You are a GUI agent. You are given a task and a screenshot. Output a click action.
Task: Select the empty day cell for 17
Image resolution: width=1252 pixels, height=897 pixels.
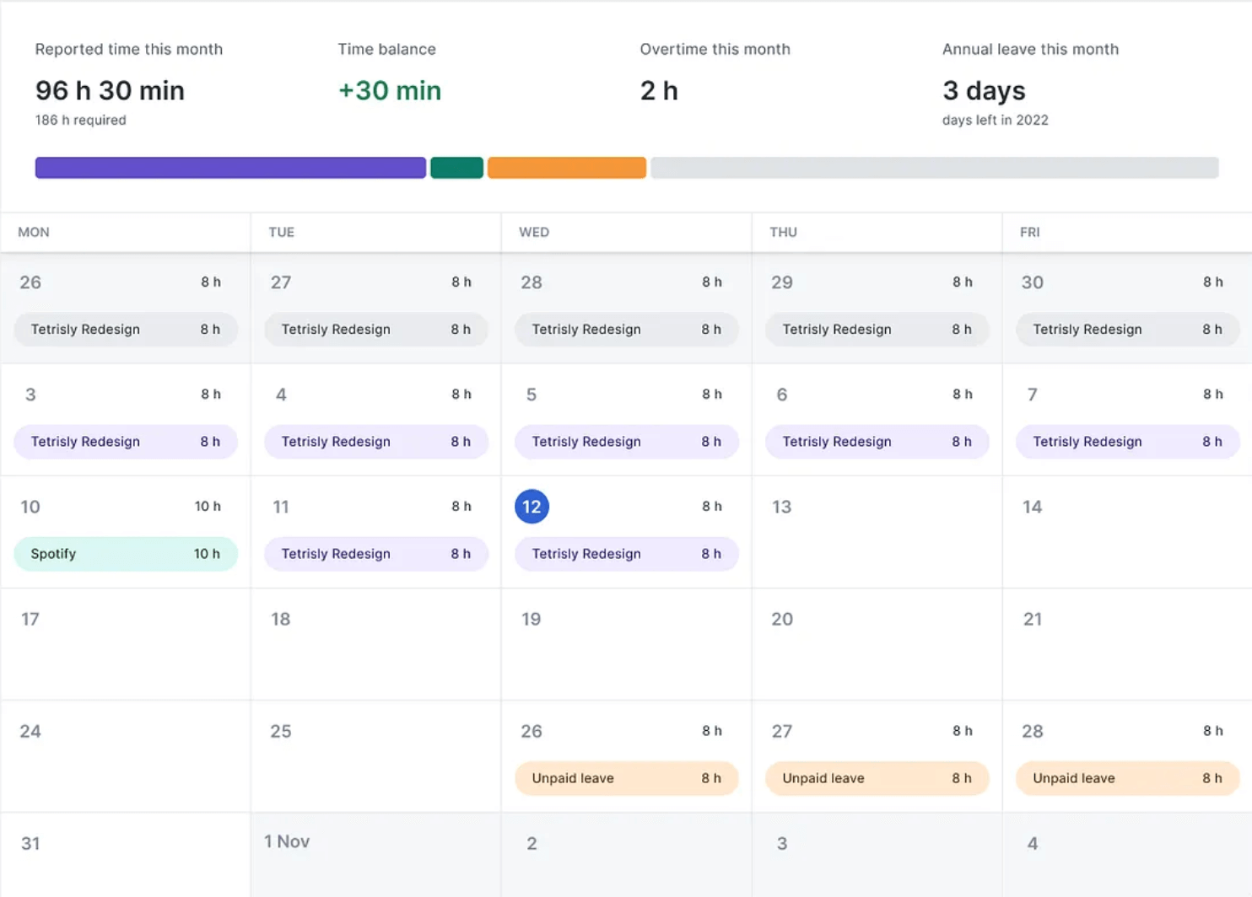click(126, 649)
